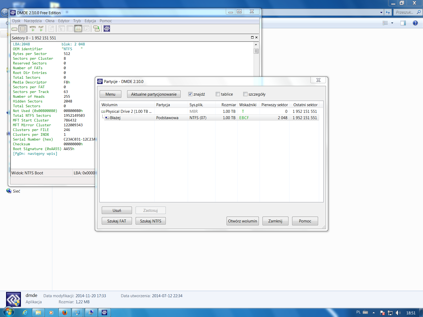
Task: Click the Pomoc button in Partycje dialog
Action: (x=305, y=221)
